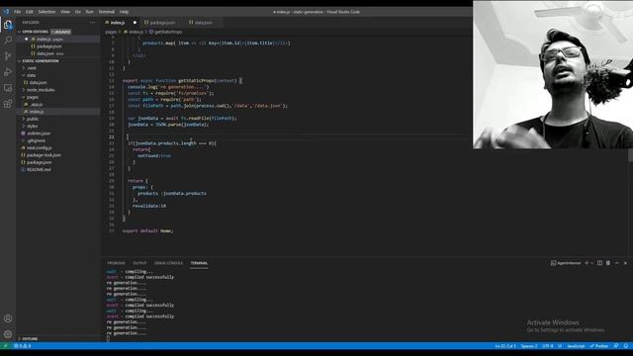This screenshot has height=356, width=633.
Task: Open the Manage gear icon
Action: click(8, 334)
